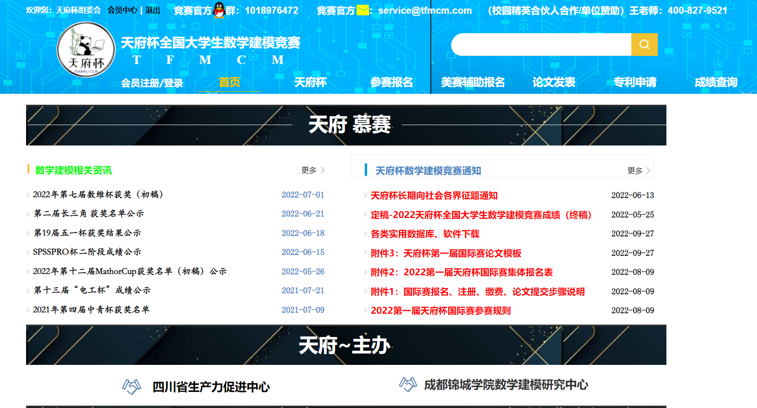Screen dimensions: 757x408
Task: Click the Tianfu Cup panda logo
Action: pos(86,50)
